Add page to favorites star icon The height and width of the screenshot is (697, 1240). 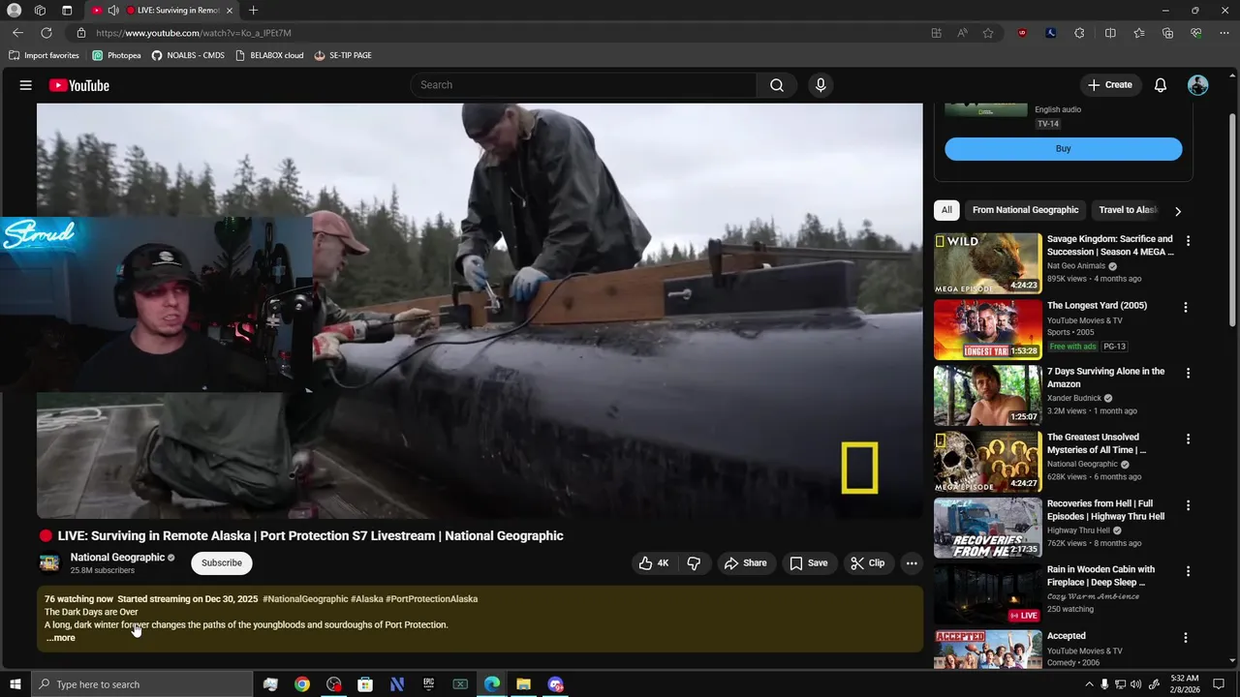(x=988, y=33)
